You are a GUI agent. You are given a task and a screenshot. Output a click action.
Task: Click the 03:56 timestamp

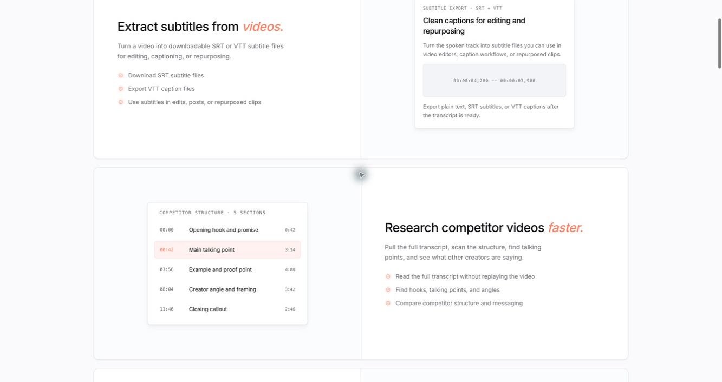[x=167, y=269]
